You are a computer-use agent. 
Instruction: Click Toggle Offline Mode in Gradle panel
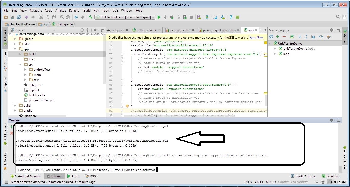(x=320, y=37)
